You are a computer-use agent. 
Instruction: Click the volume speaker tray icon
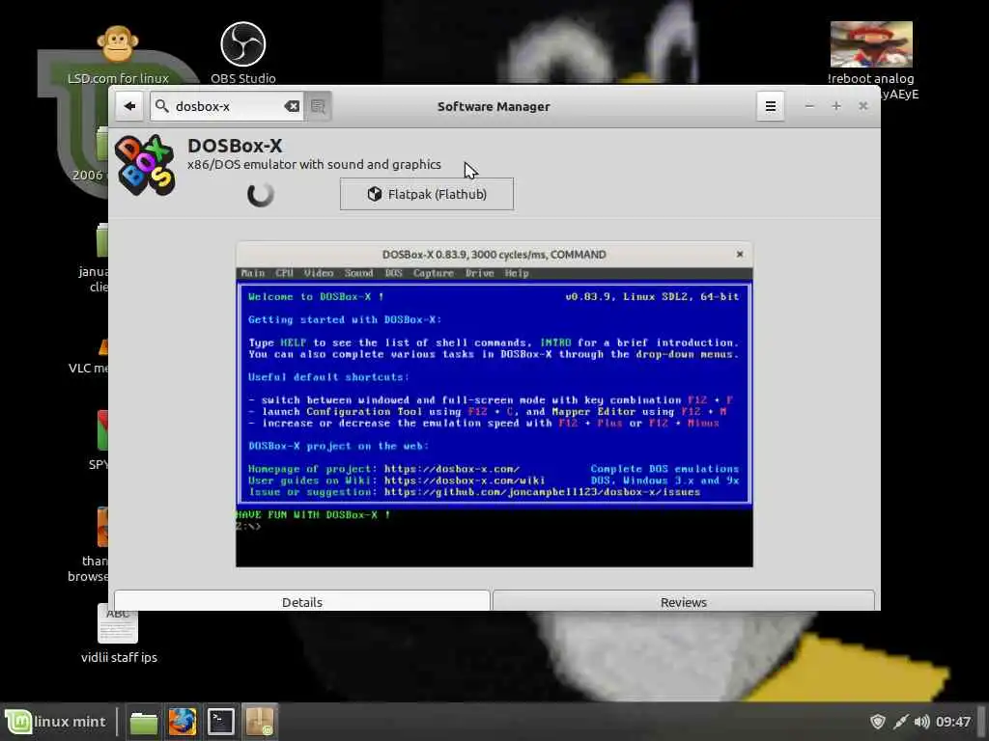tap(921, 722)
